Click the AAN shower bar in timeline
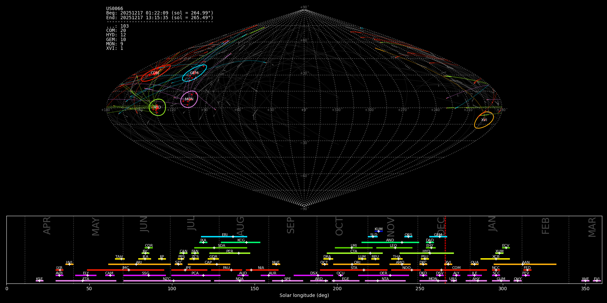This screenshot has height=303, width=607. click(525, 264)
